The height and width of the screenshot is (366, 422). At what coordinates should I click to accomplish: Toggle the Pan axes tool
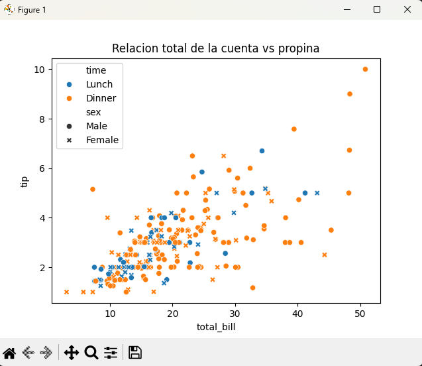(72, 352)
